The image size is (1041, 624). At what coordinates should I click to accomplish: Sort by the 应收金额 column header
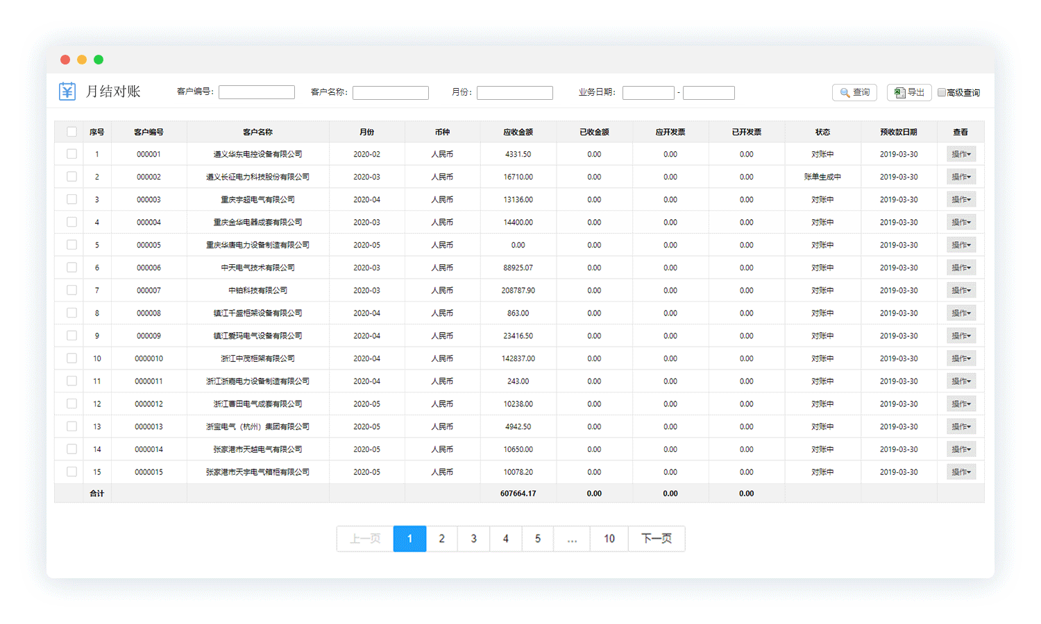pos(518,132)
